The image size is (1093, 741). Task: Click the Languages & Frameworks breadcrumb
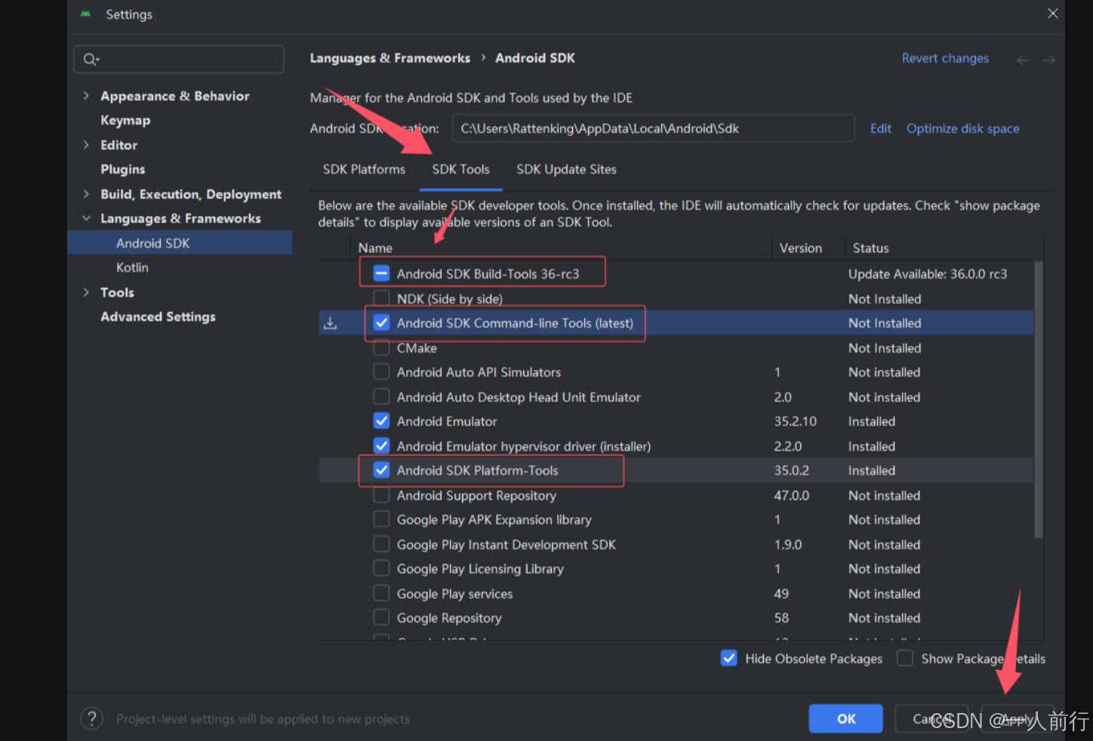click(389, 58)
